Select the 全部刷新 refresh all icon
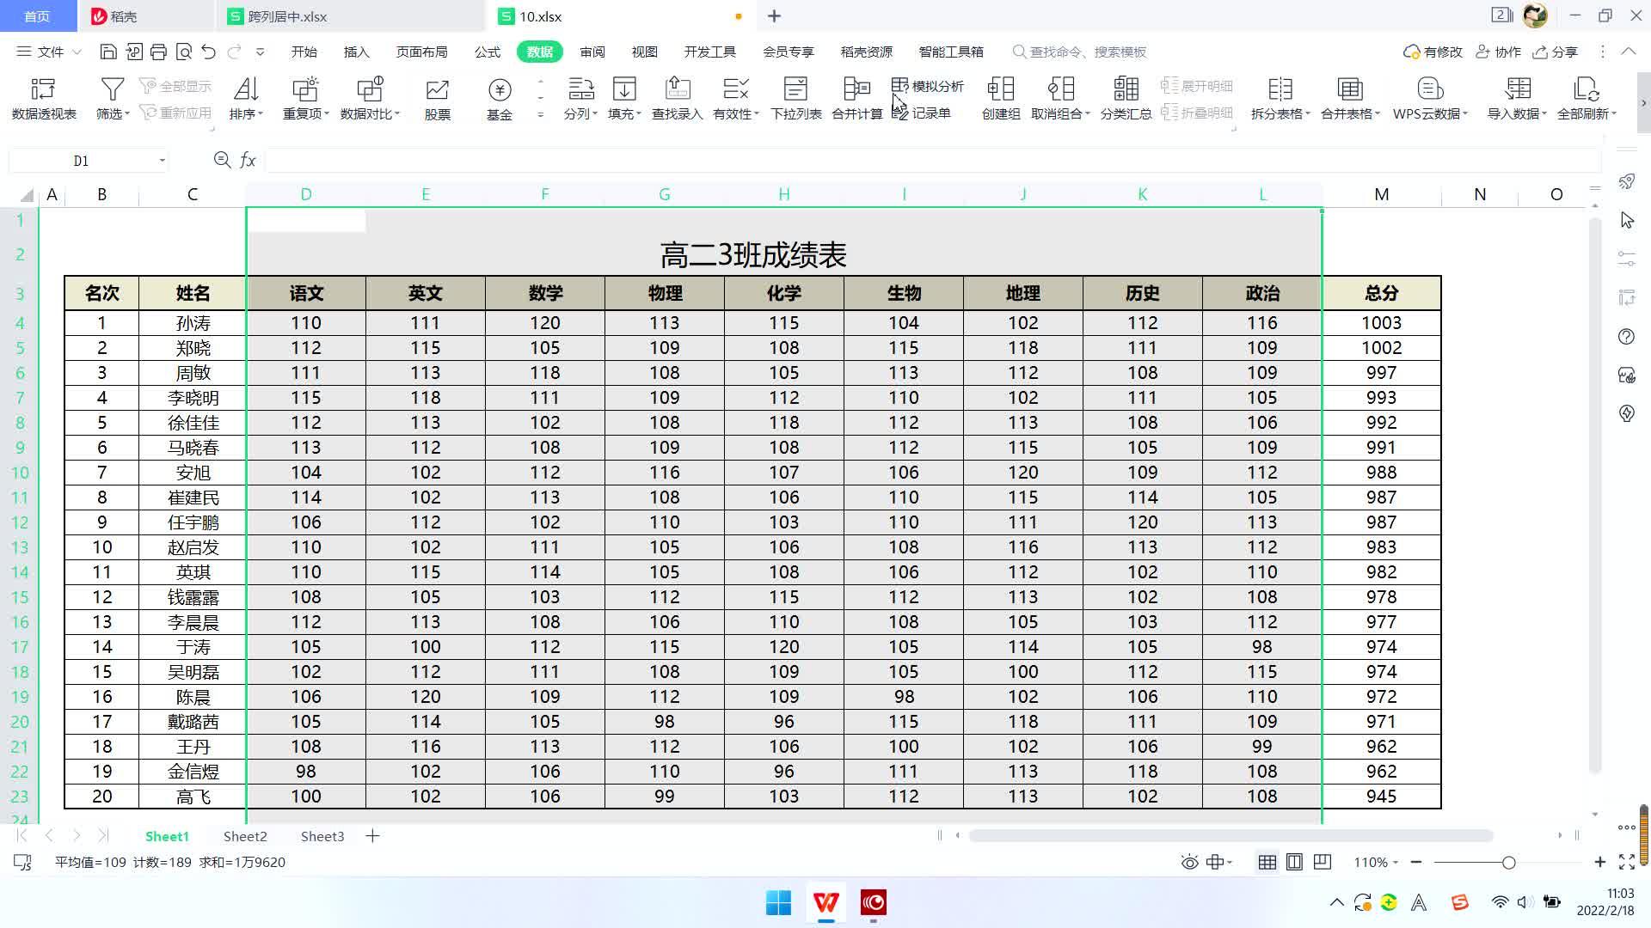The height and width of the screenshot is (928, 1651). point(1585,97)
